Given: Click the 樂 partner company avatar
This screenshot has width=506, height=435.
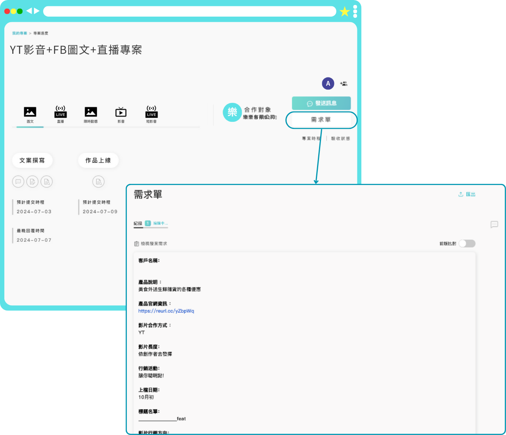Looking at the screenshot, I should pos(232,112).
